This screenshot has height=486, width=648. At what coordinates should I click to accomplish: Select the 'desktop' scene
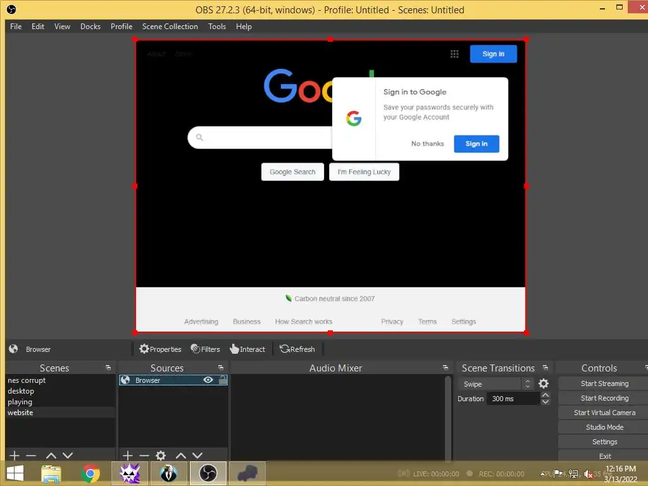click(60, 391)
